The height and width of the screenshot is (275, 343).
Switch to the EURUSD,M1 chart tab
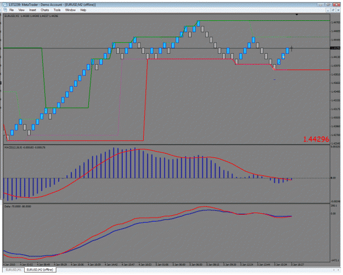14,270
